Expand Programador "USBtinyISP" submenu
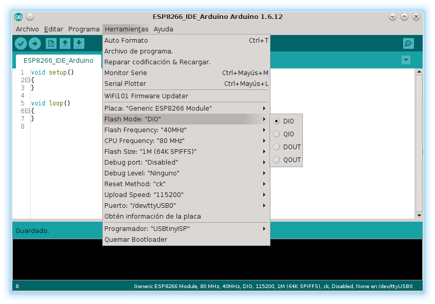The width and height of the screenshot is (435, 304). (x=186, y=229)
